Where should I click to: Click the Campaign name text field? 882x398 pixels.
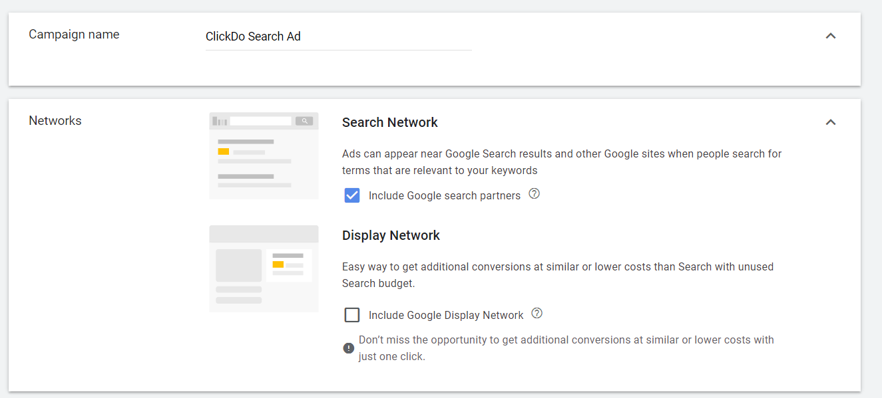pos(338,37)
